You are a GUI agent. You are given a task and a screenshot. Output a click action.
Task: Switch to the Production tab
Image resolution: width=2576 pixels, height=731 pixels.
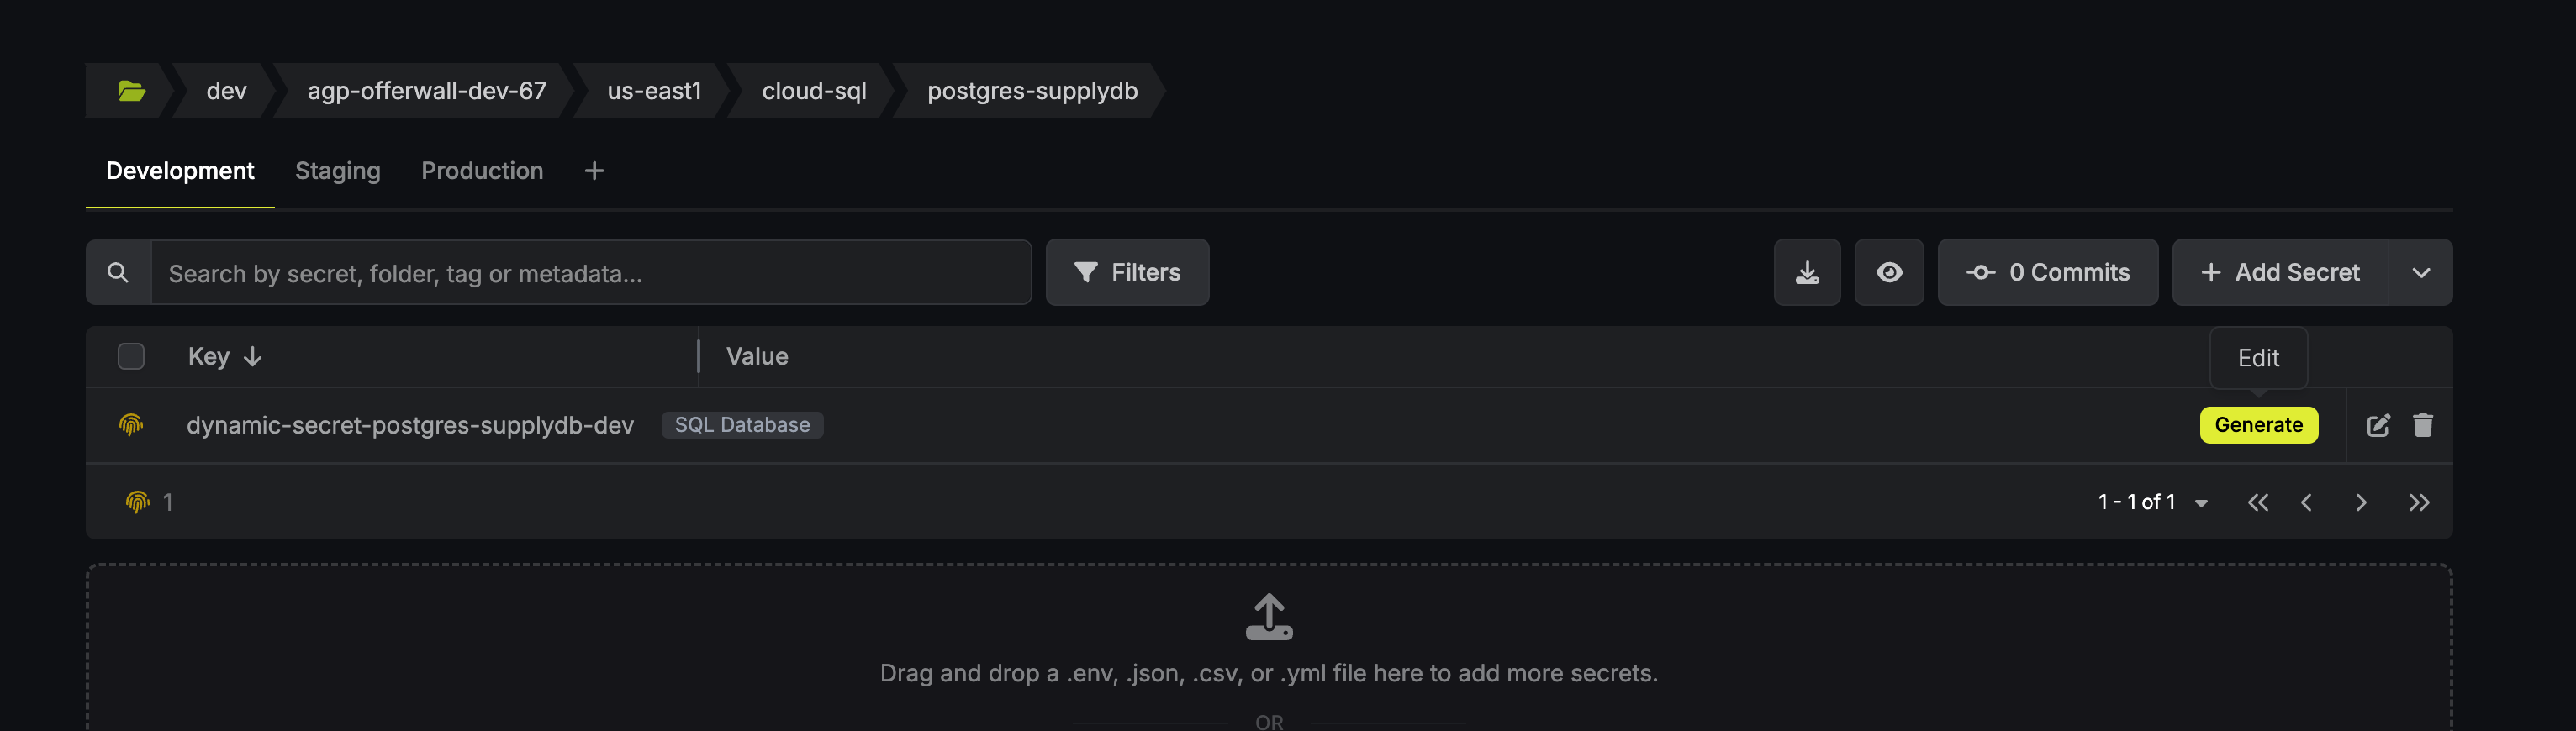(482, 171)
